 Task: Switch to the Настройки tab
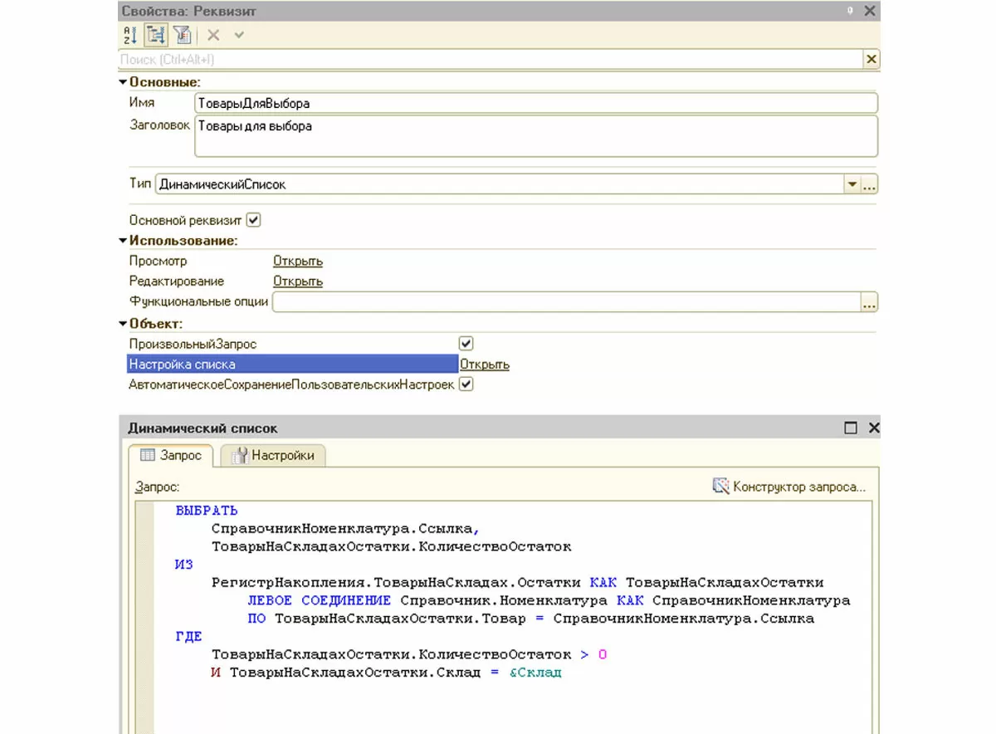point(273,456)
